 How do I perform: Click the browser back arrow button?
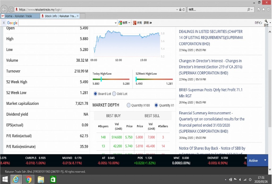coord(4,10)
